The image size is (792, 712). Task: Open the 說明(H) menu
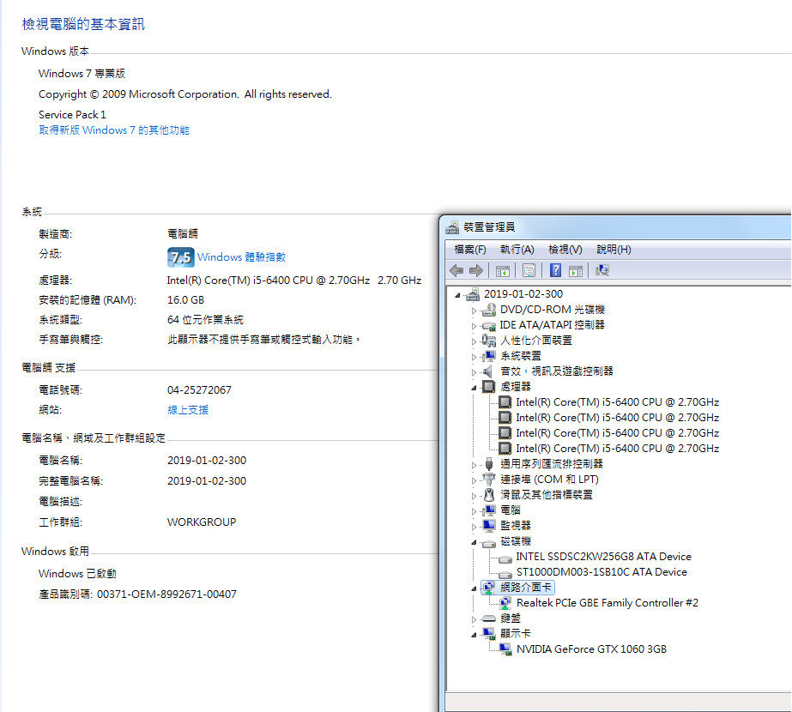point(614,250)
